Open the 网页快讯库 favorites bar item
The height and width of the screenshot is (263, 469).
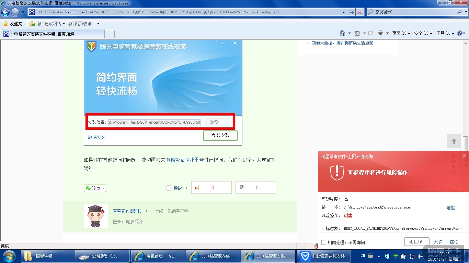84,24
